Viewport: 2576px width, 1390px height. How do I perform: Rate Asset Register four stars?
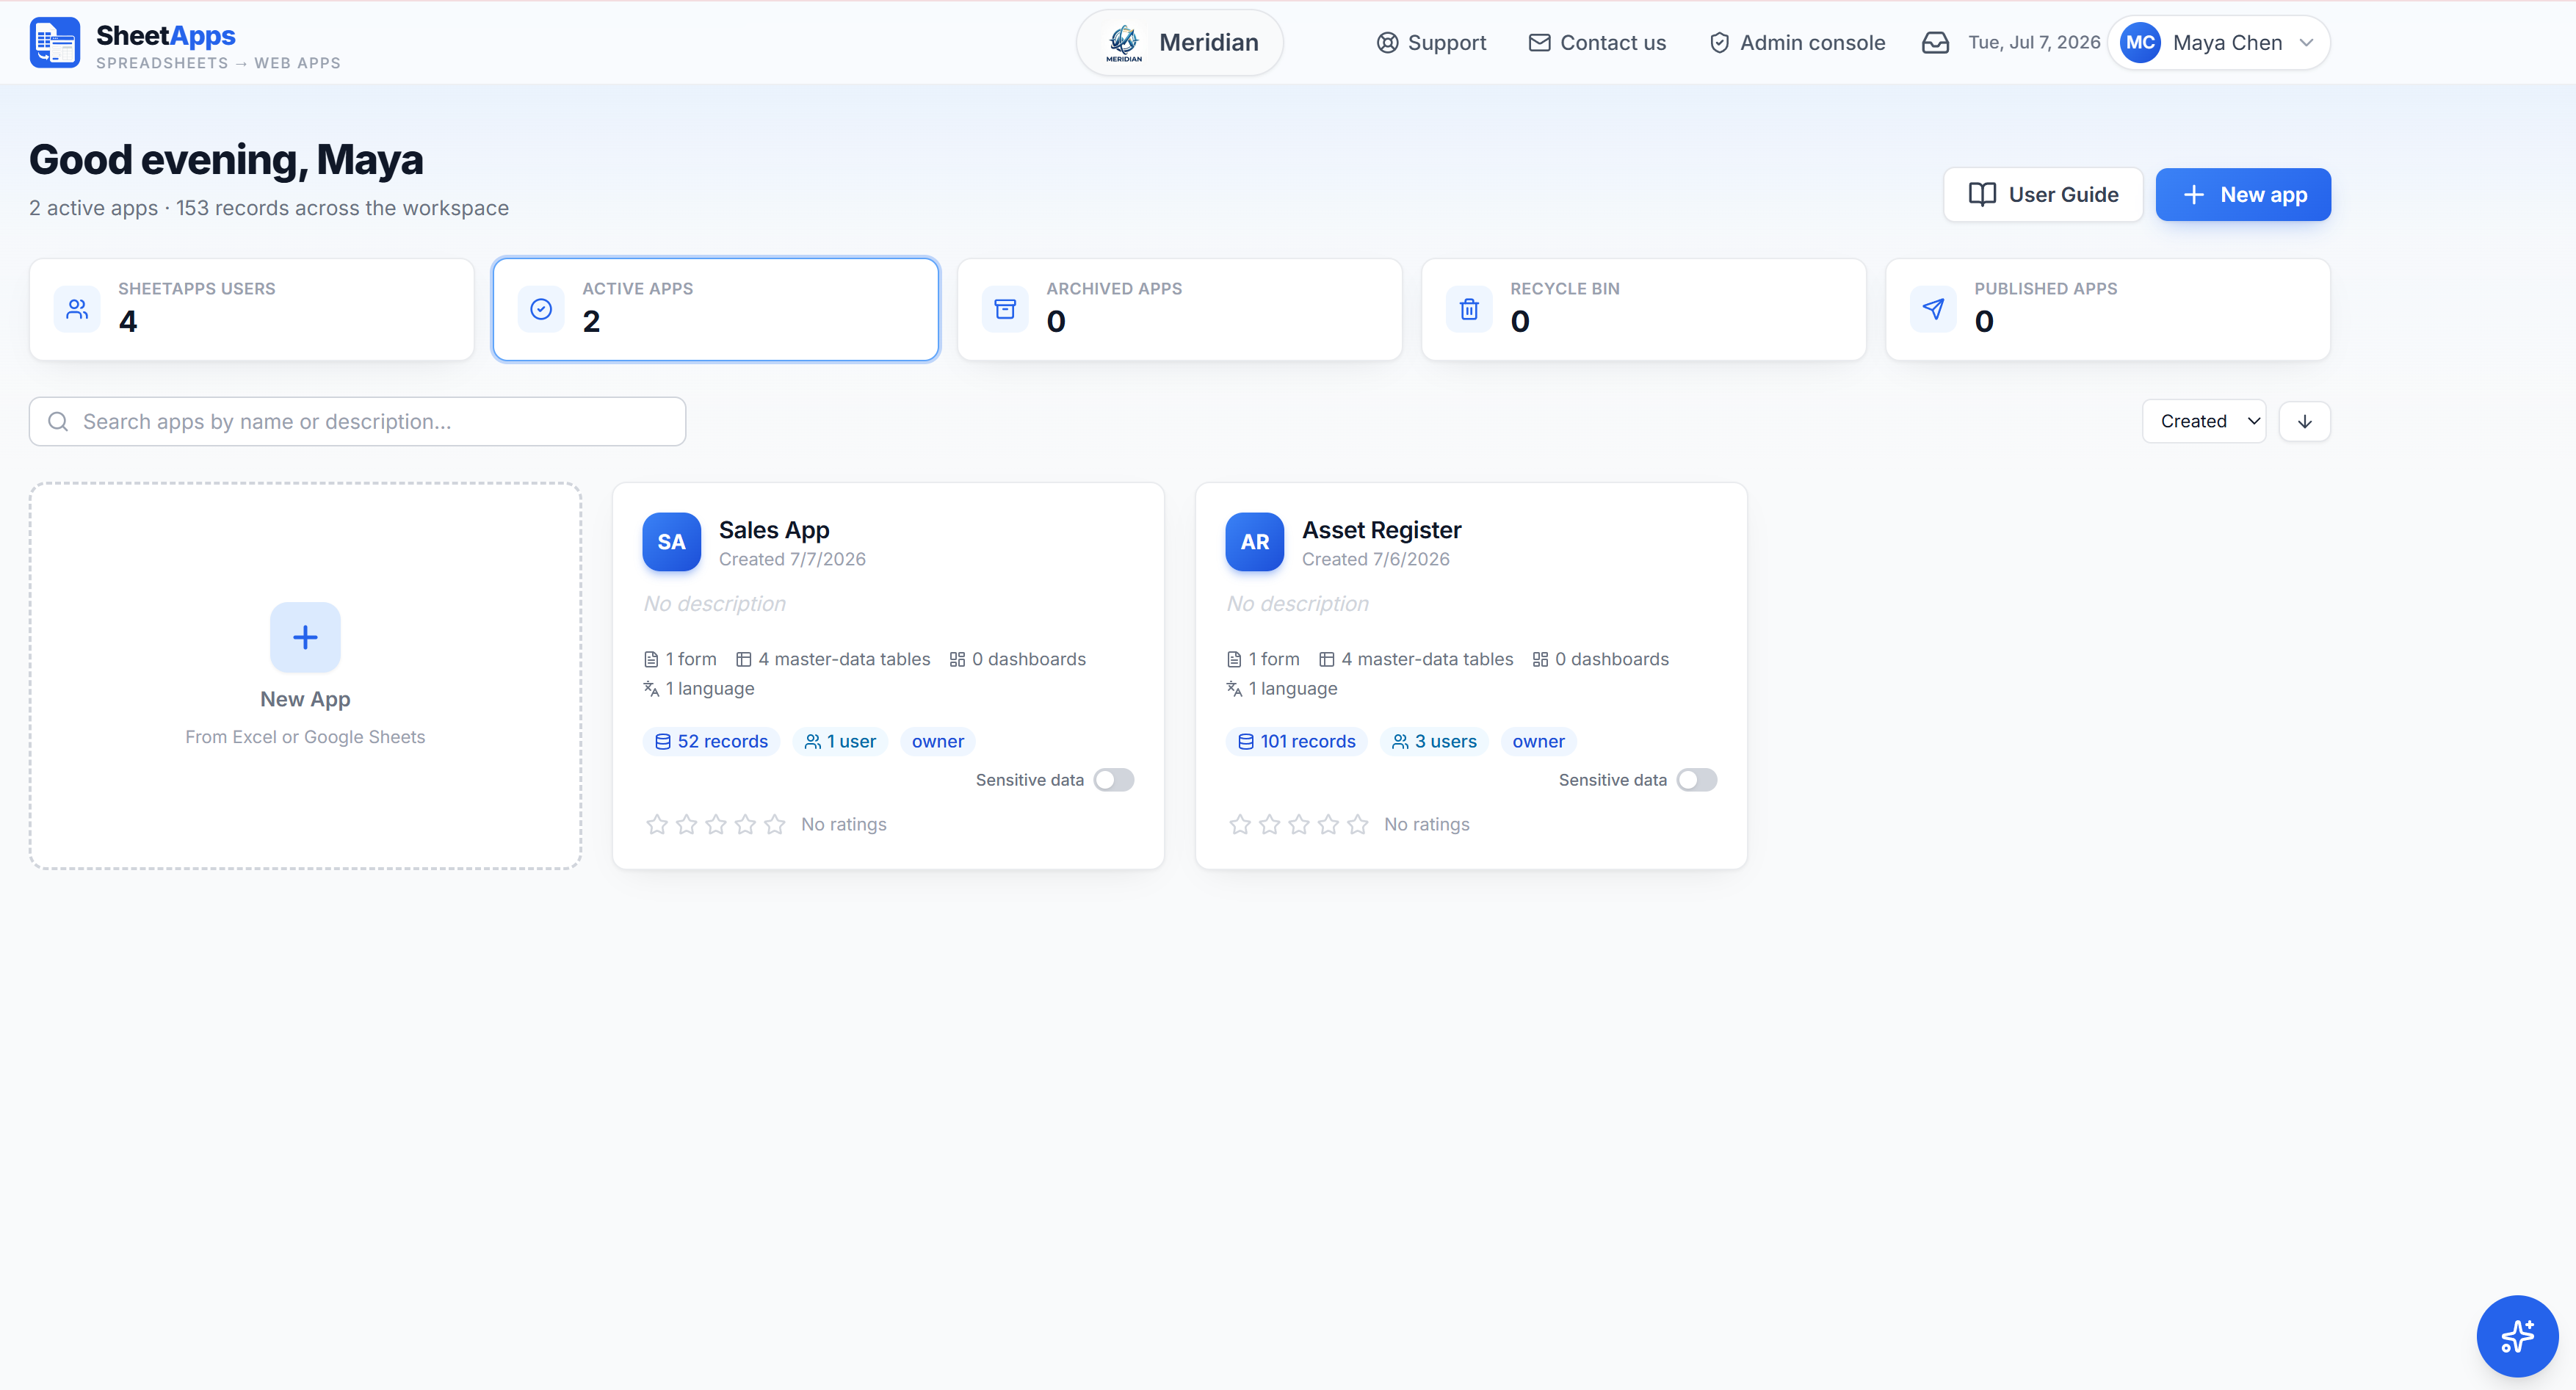tap(1328, 824)
